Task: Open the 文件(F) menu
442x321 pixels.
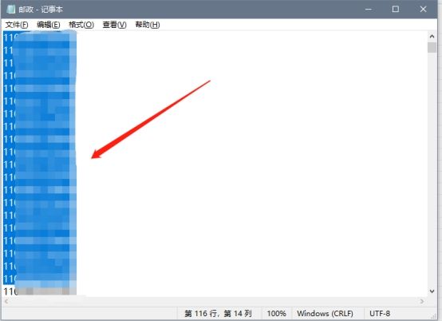Action: tap(17, 25)
